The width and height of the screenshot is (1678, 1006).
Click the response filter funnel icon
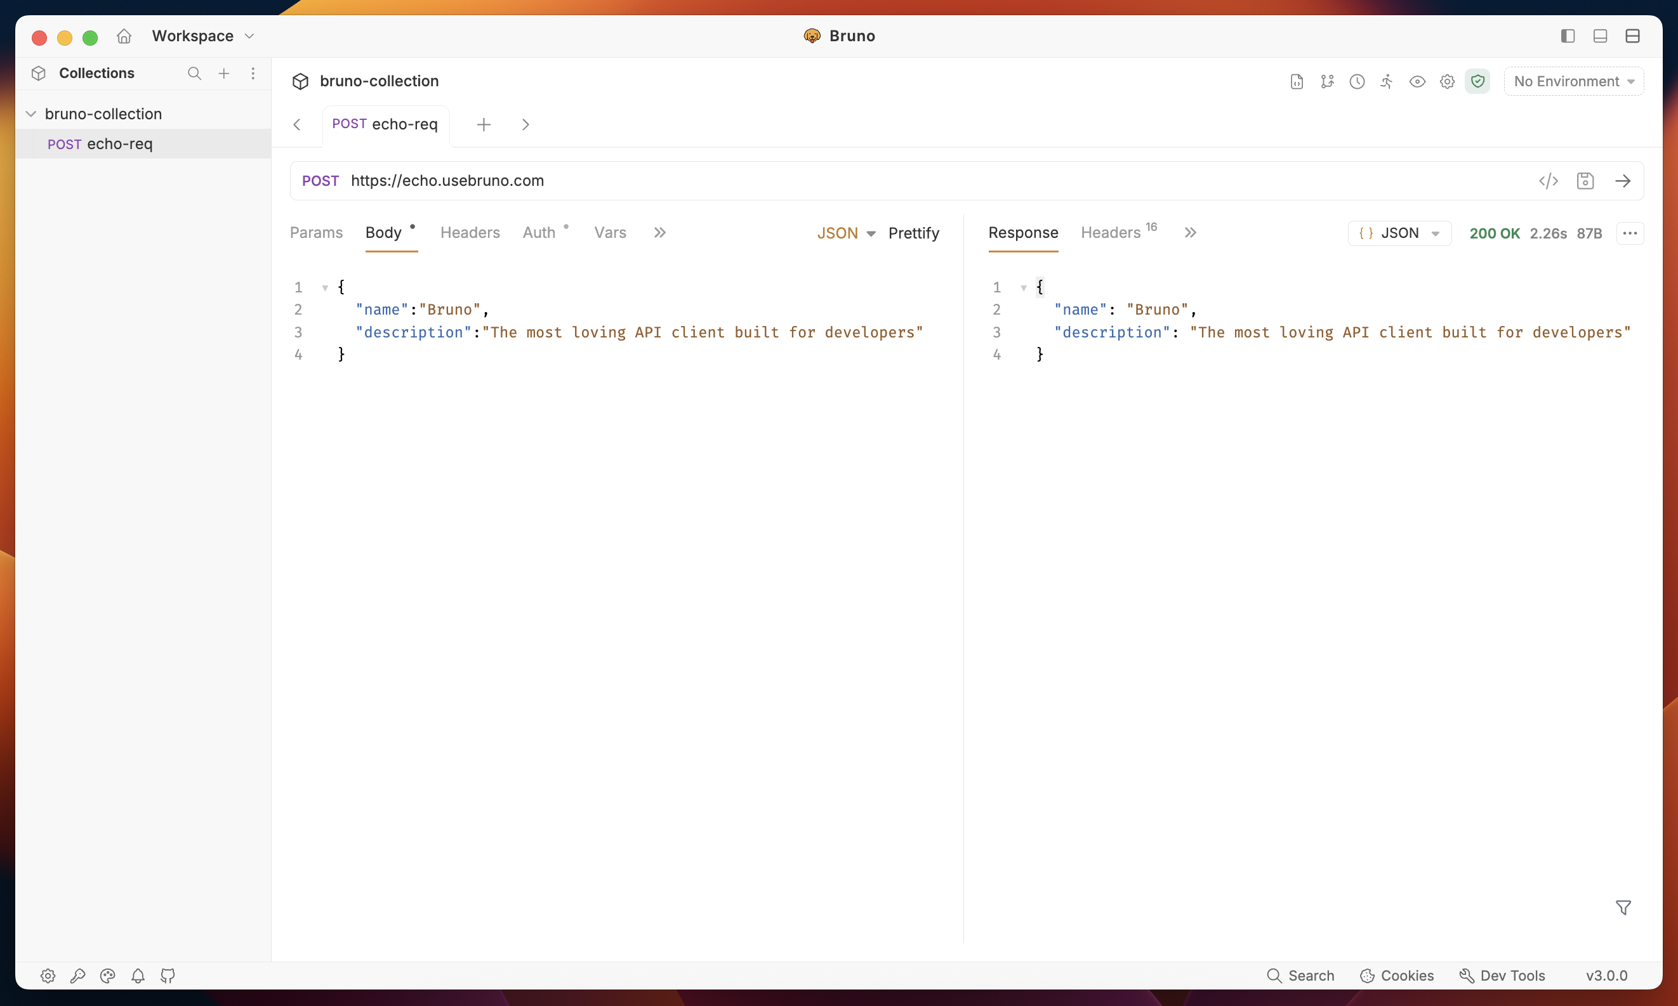click(1623, 907)
